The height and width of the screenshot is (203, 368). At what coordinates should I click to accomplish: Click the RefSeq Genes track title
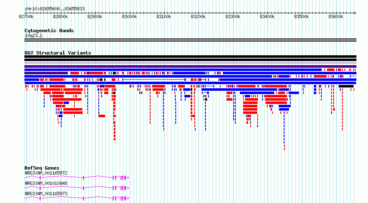point(42,168)
